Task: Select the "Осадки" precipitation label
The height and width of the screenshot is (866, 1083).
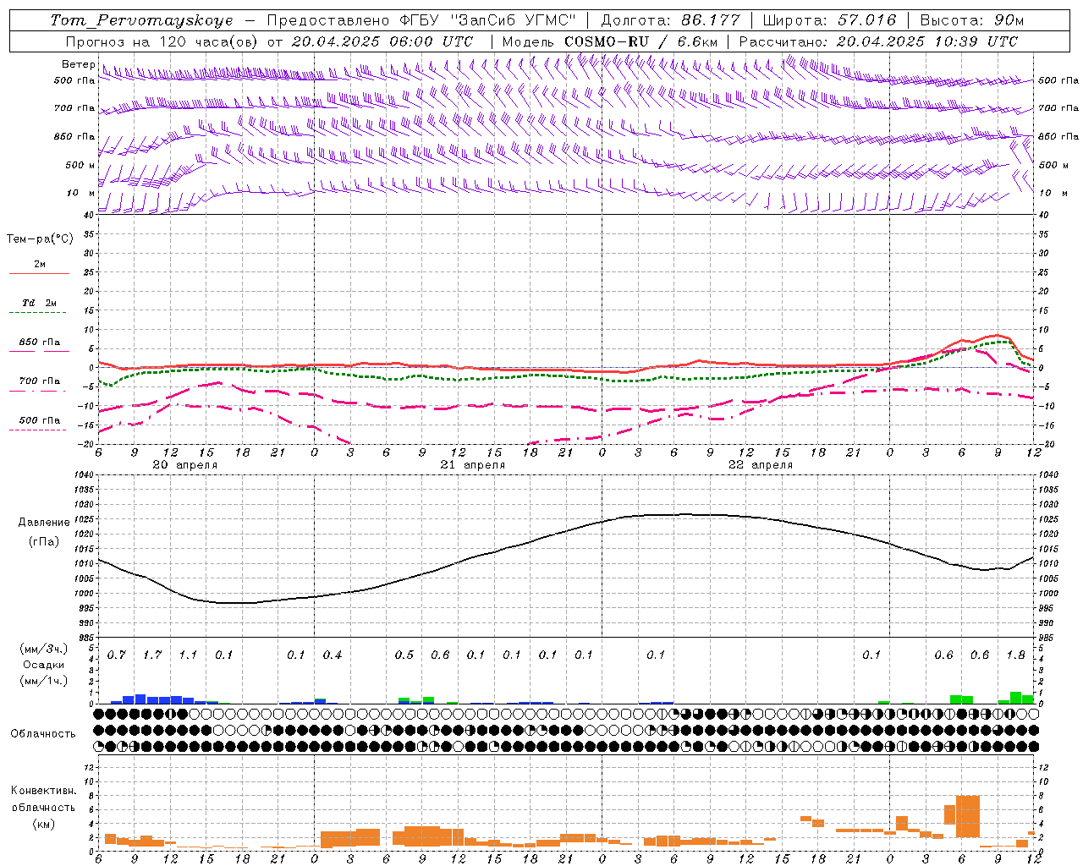Action: click(x=43, y=665)
